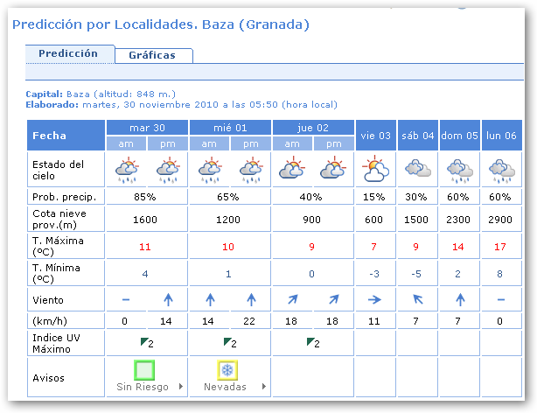Select the Predicción tab

click(68, 53)
